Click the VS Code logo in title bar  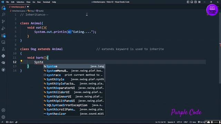point(2,2)
